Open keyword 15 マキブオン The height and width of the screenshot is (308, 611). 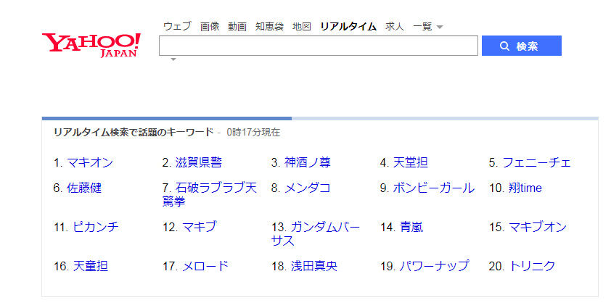[x=538, y=227]
